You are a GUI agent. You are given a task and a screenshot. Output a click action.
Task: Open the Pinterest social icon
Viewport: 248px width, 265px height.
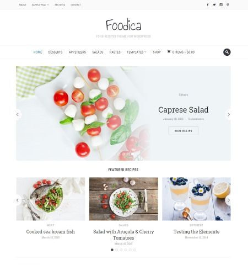click(x=228, y=5)
